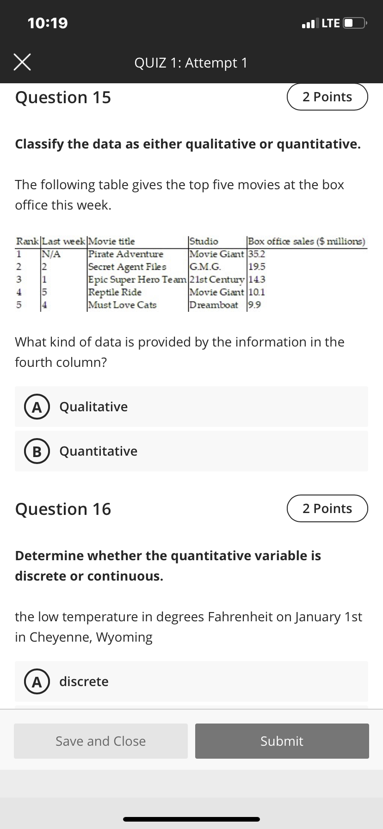The height and width of the screenshot is (829, 383).
Task: Tap the cellular signal bars icon
Action: [x=309, y=23]
